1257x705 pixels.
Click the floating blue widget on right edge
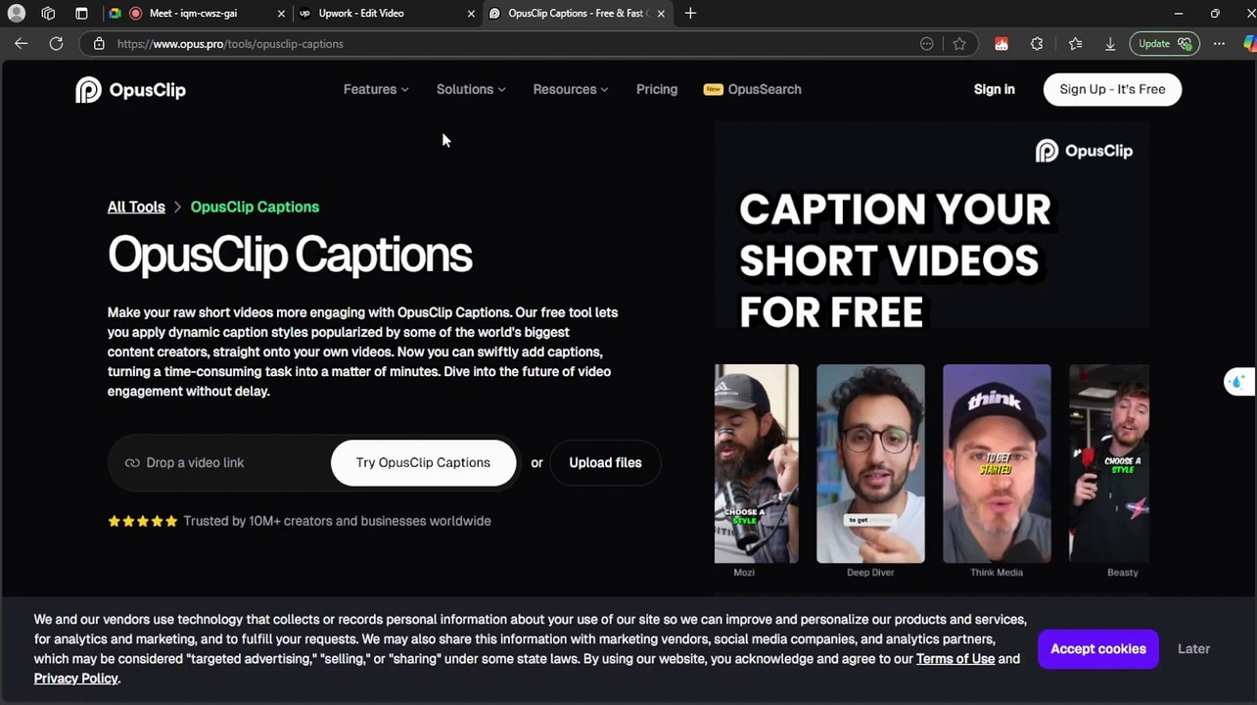coord(1238,382)
